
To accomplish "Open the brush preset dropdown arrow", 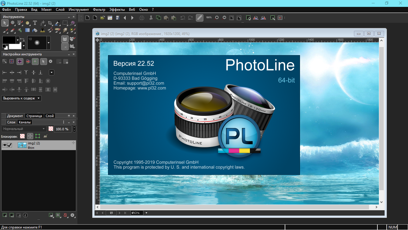I will 49,43.
